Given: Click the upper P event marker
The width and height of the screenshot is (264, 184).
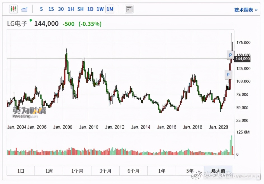Looking at the screenshot, I should 230,55.
